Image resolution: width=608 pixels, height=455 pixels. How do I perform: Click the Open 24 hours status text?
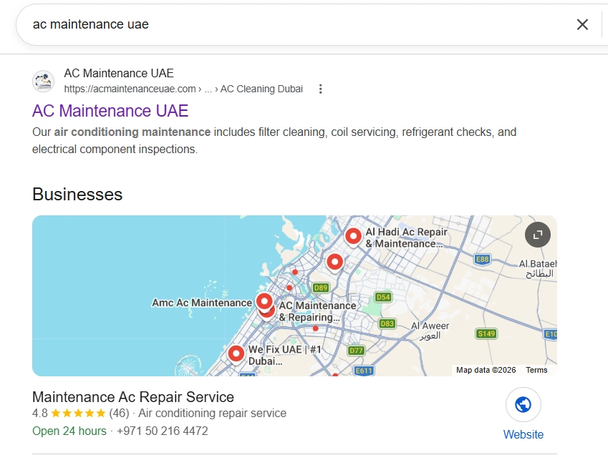tap(69, 431)
